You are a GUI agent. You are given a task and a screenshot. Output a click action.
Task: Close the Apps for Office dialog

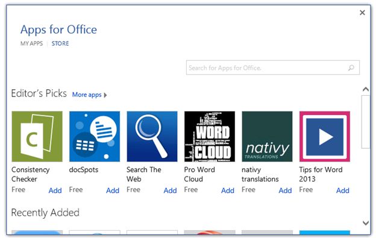pos(362,13)
